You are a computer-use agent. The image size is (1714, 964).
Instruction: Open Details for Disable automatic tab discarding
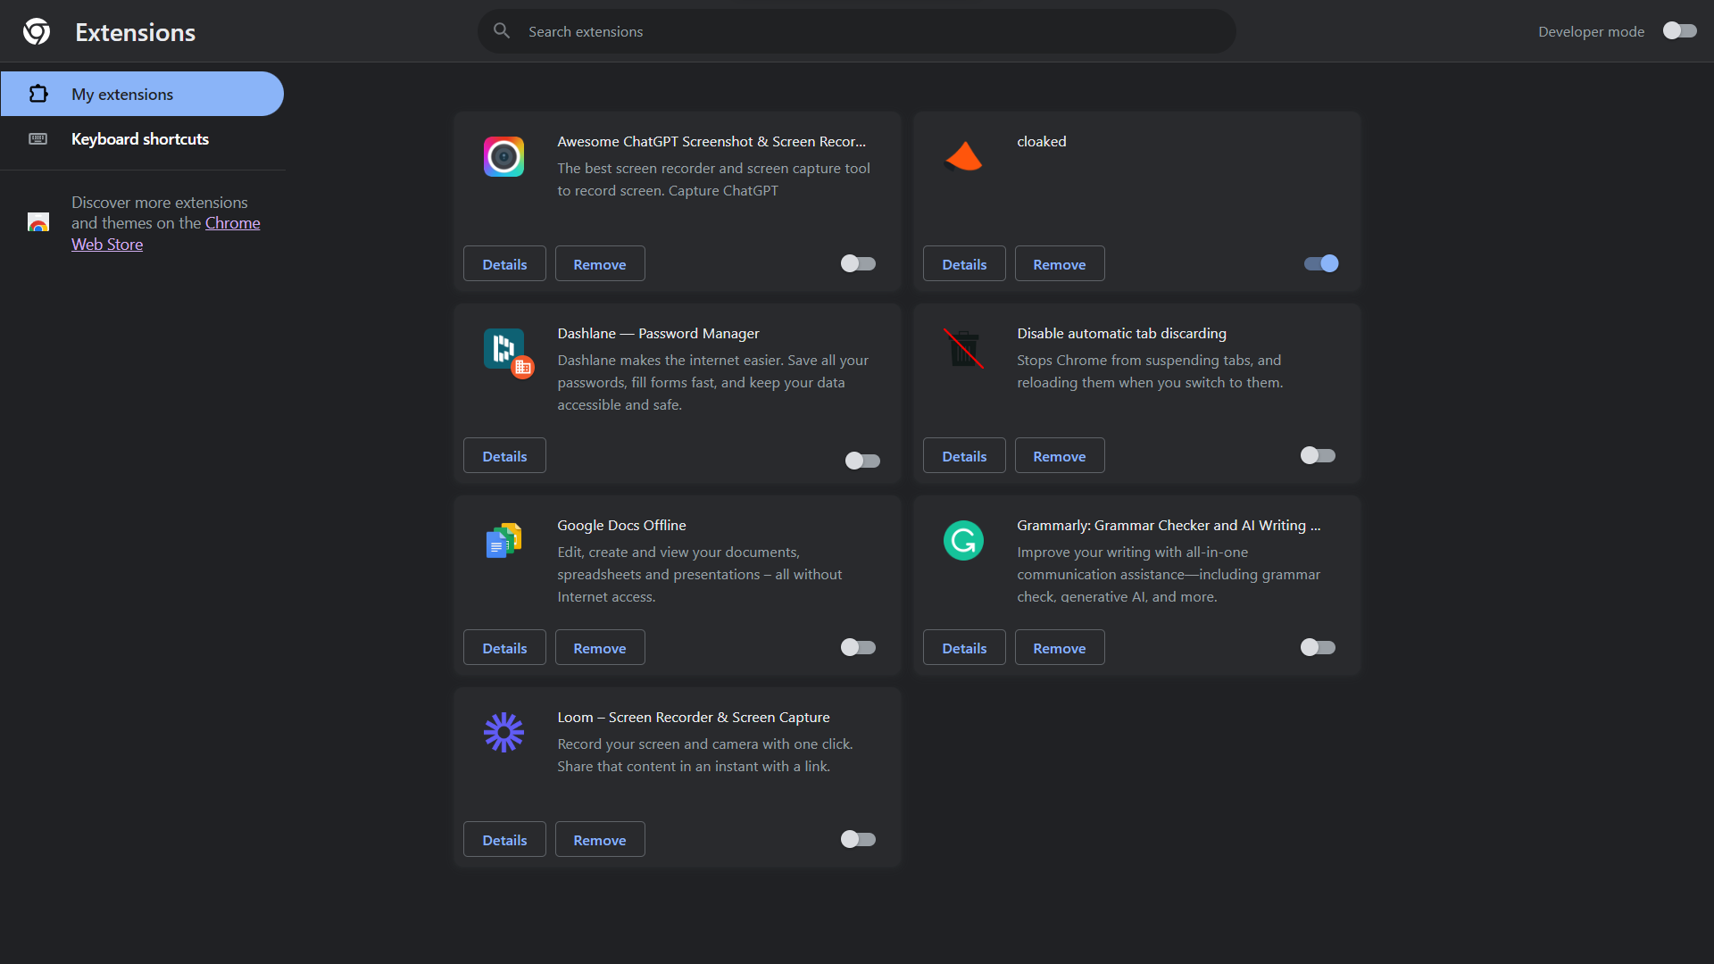click(964, 455)
